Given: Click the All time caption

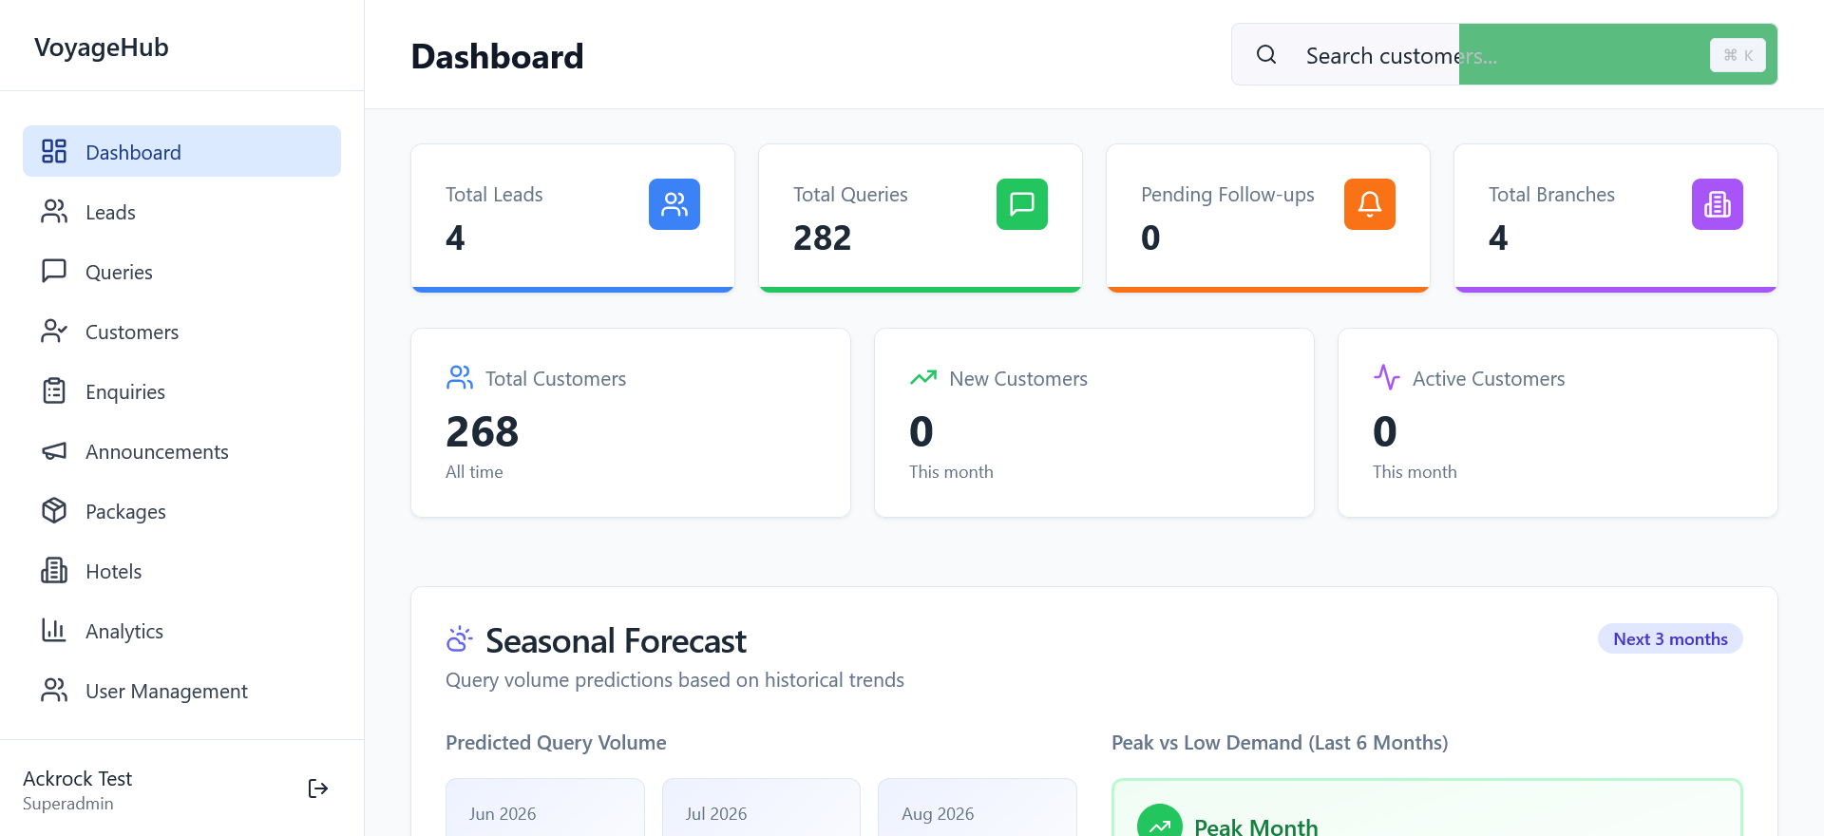Looking at the screenshot, I should point(474,471).
